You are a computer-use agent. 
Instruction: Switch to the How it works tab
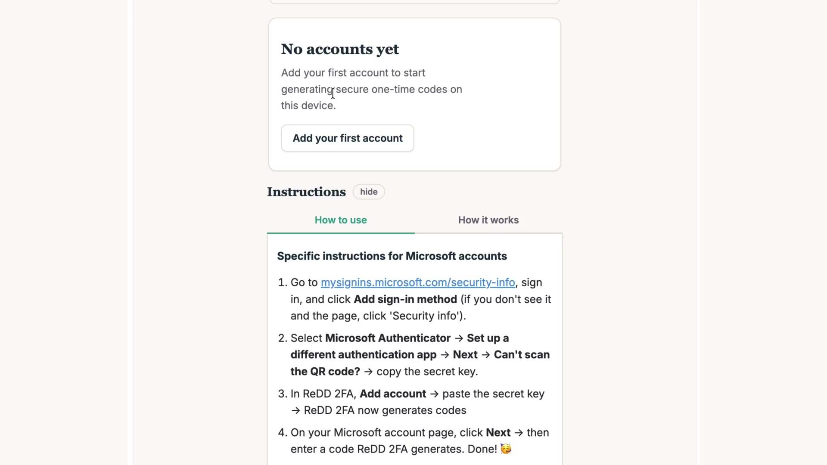pyautogui.click(x=488, y=220)
